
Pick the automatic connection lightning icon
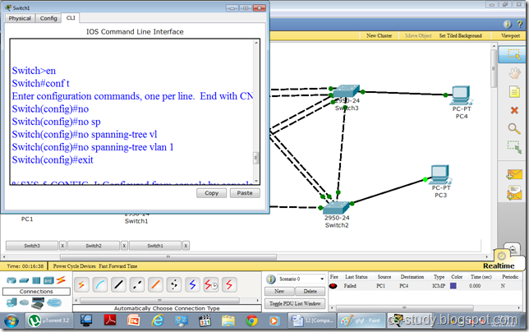[81, 284]
